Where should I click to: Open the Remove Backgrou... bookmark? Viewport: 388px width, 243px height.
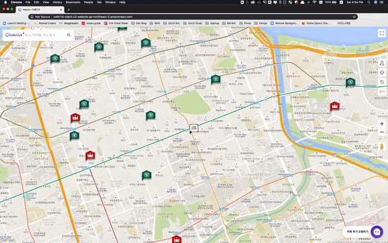pos(285,23)
